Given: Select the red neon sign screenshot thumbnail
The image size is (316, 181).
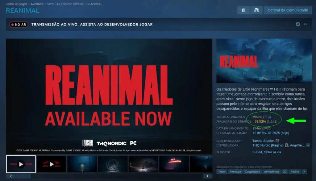Looking at the screenshot, I should tap(174, 164).
